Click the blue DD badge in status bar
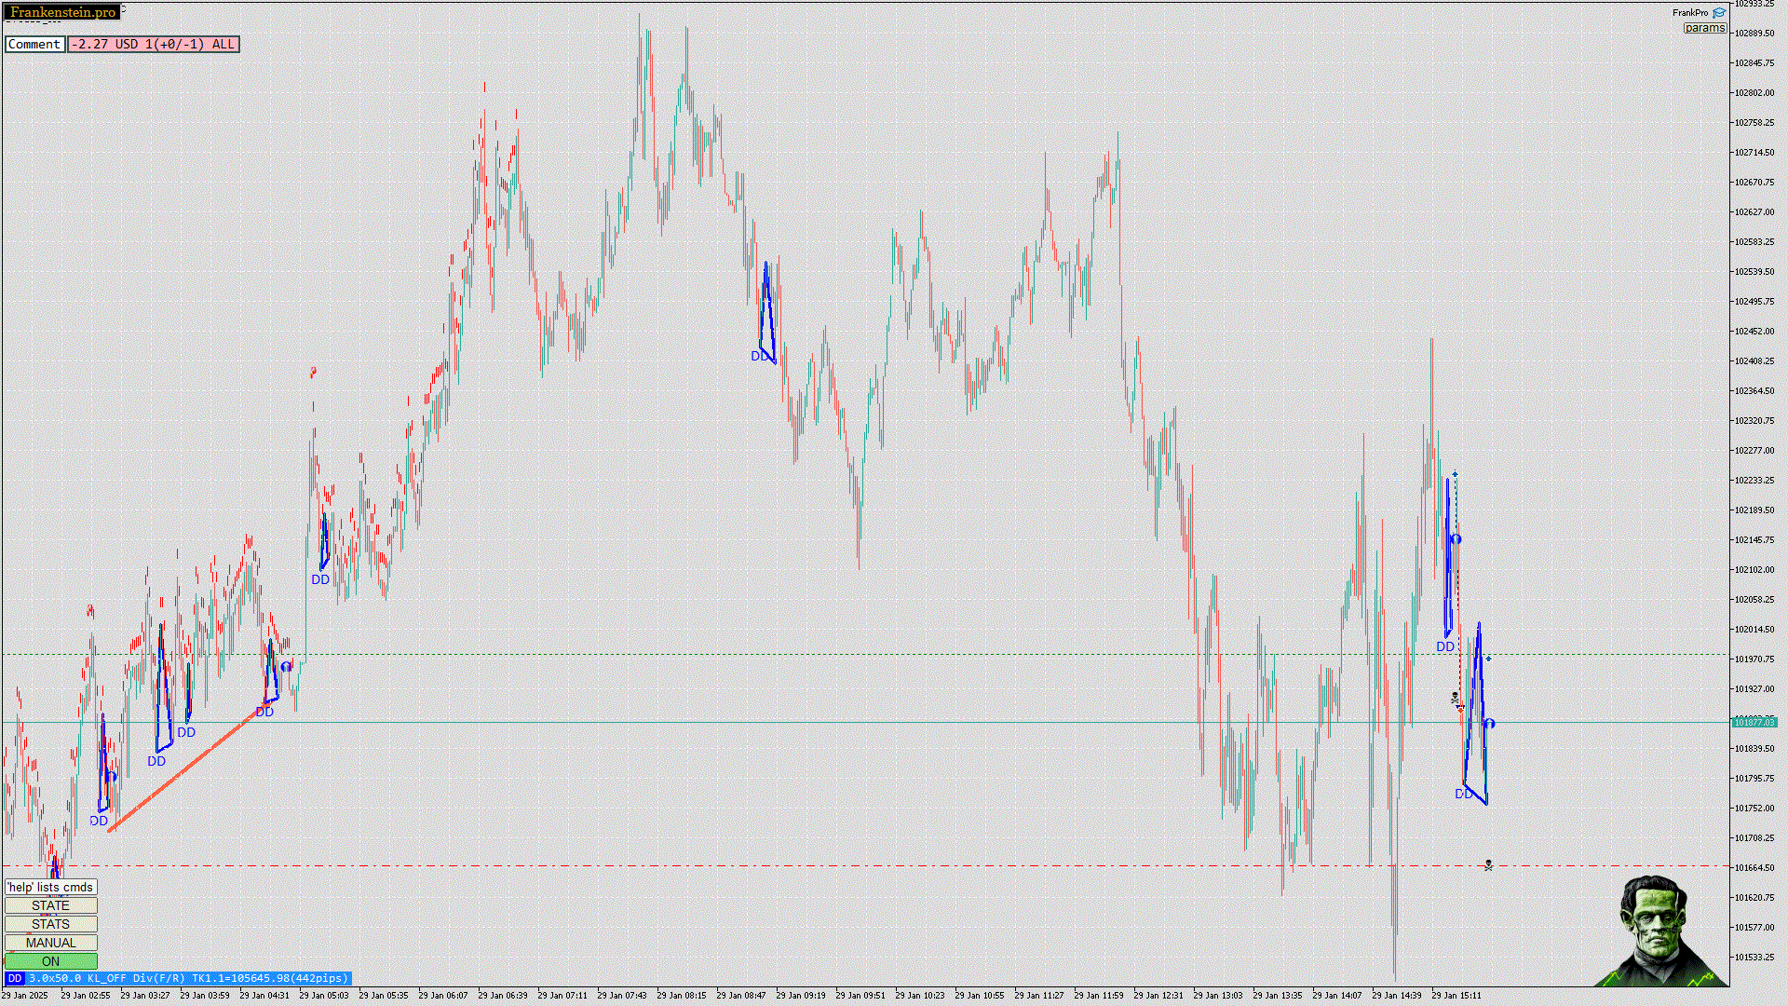The image size is (1788, 1006). click(x=14, y=978)
